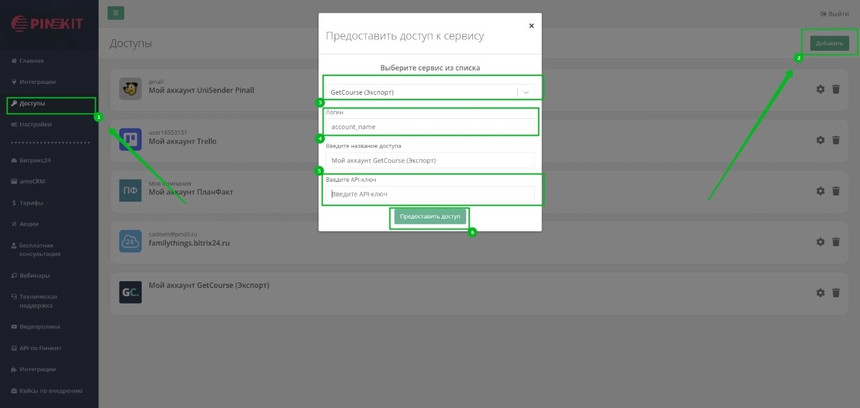Focus the Логин input field
Screen dimensions: 860x408
[x=430, y=127]
